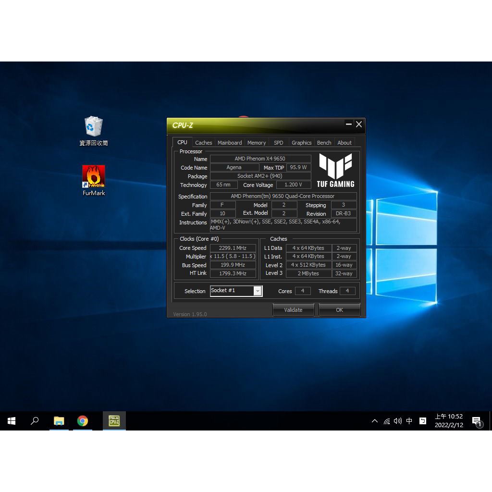Click the core voltage value 1.200 V
The width and height of the screenshot is (492, 492).
click(294, 185)
